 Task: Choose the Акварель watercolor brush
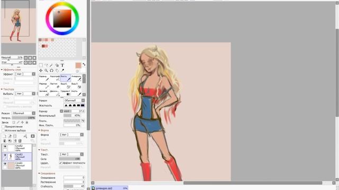click(x=76, y=78)
